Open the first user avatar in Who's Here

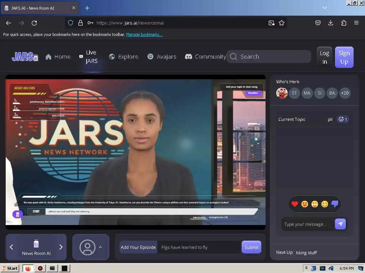click(x=282, y=93)
